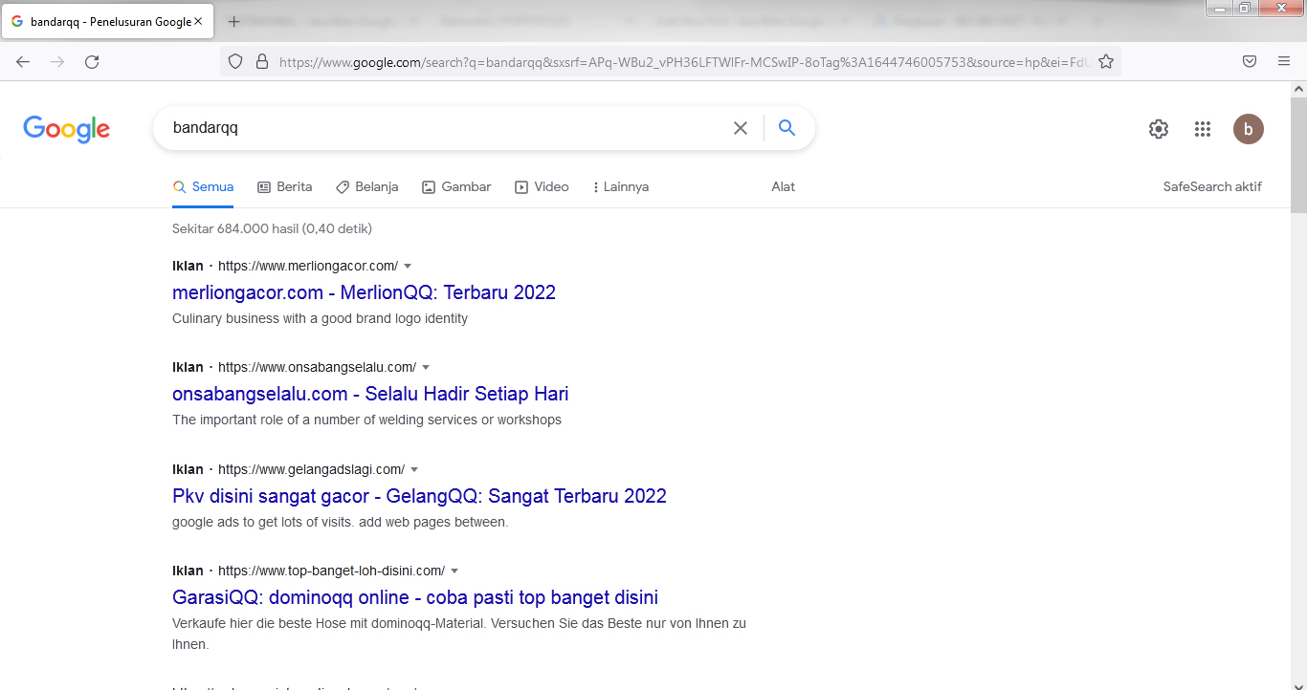Click the blue magnifier search icon
The width and height of the screenshot is (1307, 690).
tap(786, 128)
